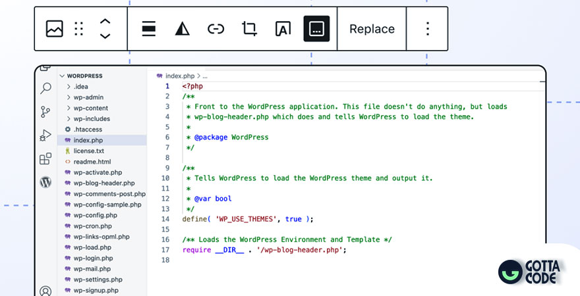Expand the wp-admin folder

coord(85,97)
